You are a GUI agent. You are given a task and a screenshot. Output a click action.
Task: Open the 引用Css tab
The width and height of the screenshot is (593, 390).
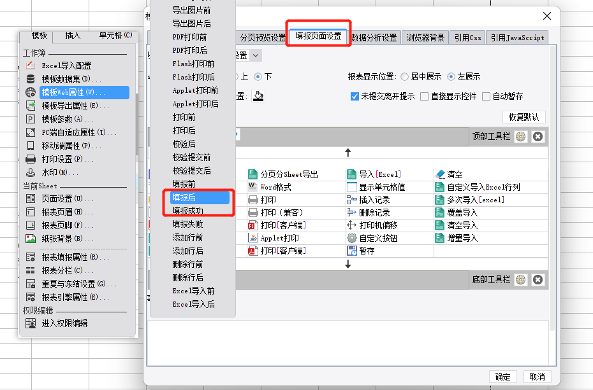click(x=468, y=38)
